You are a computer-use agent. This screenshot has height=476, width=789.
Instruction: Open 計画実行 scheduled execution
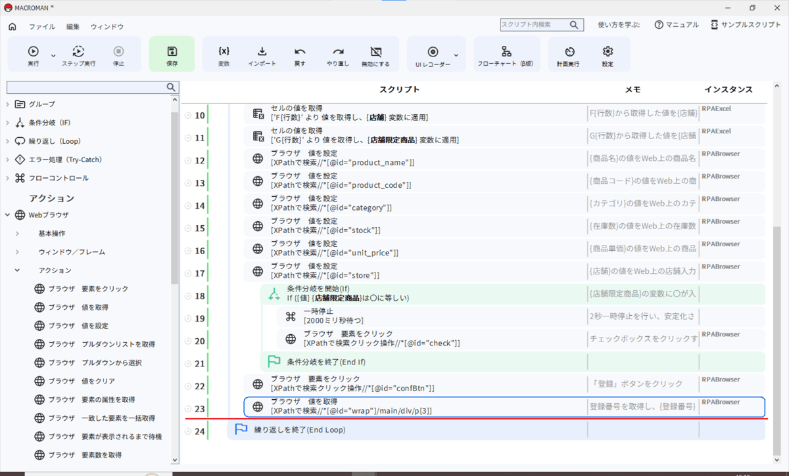569,55
